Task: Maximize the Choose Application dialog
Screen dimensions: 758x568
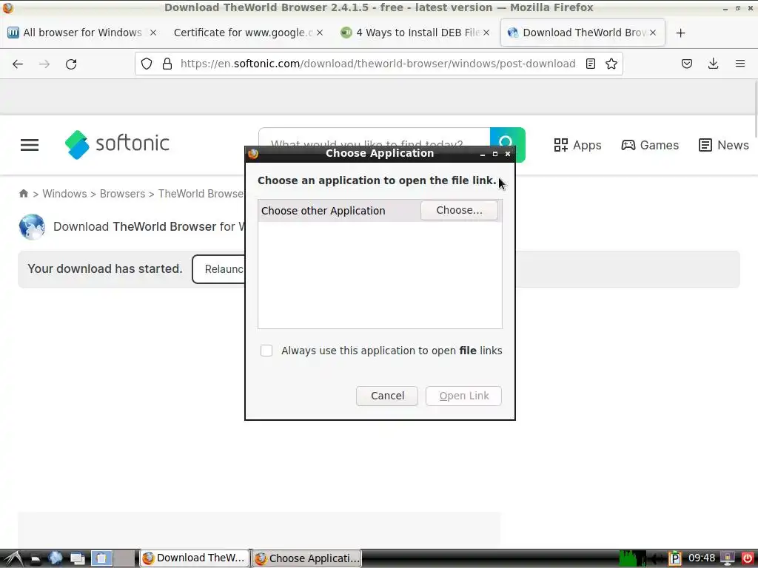Action: coord(495,154)
